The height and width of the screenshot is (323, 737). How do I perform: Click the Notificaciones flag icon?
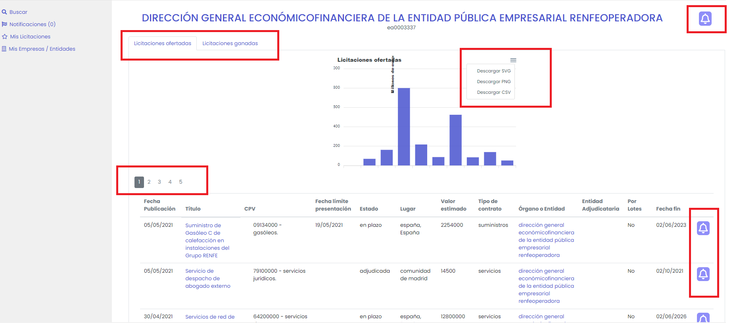pyautogui.click(x=4, y=24)
